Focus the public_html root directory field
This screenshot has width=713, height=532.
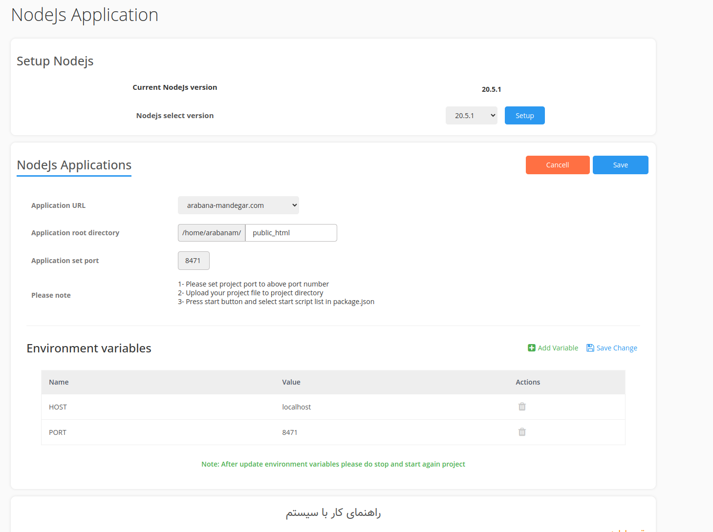tap(291, 233)
